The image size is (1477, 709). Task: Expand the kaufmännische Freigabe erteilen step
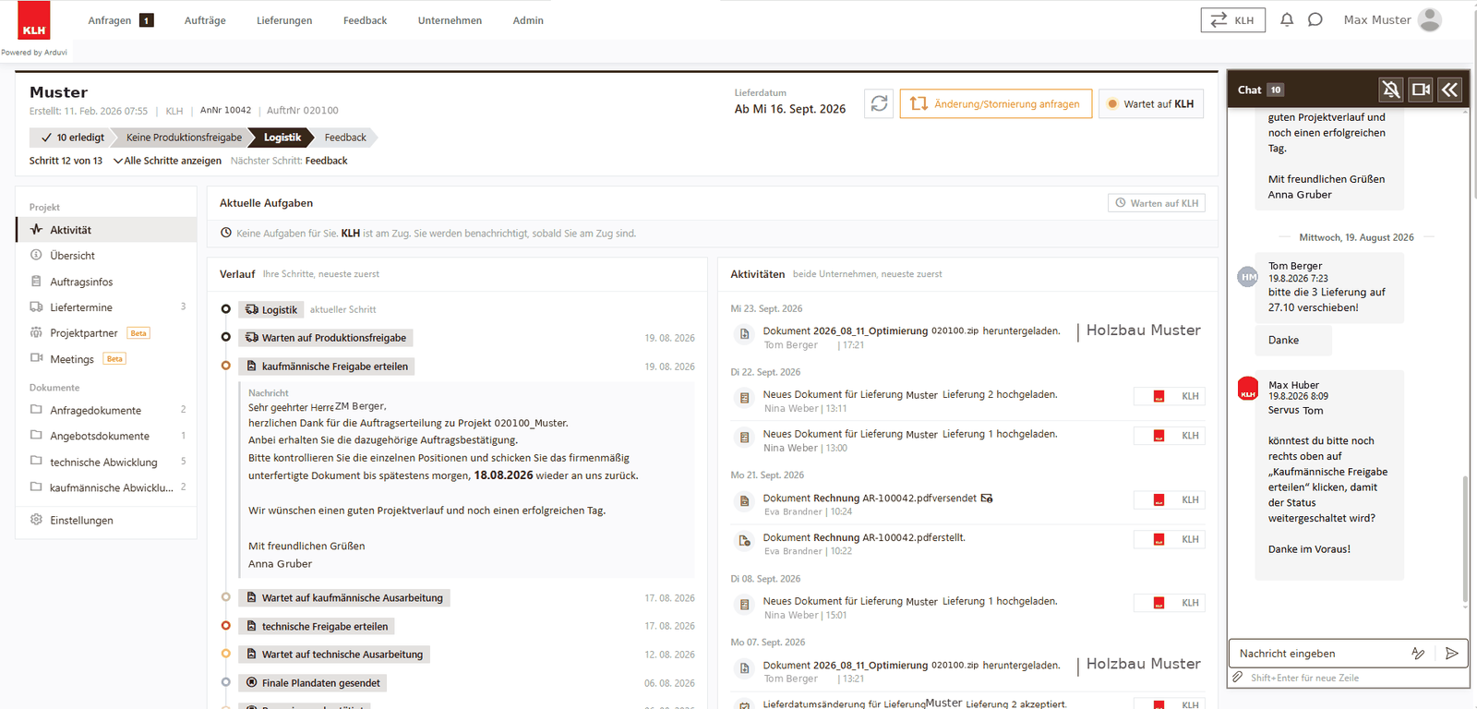pyautogui.click(x=327, y=367)
